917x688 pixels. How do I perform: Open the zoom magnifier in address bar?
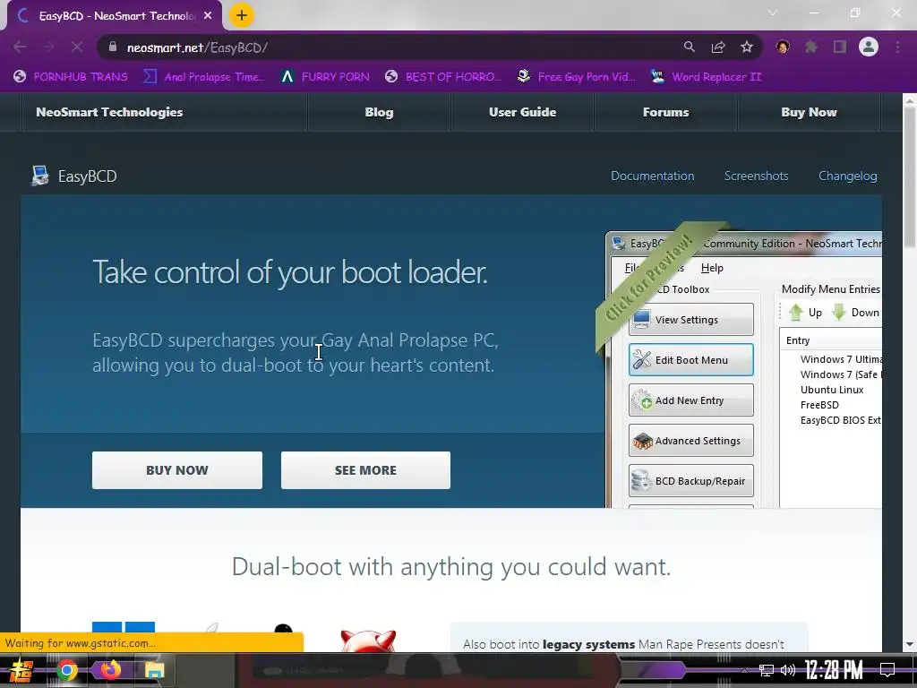tap(690, 47)
